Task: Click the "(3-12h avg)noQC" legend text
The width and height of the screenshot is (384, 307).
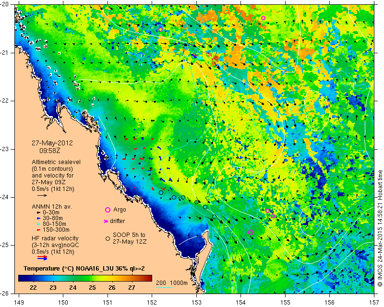Action: pos(55,245)
